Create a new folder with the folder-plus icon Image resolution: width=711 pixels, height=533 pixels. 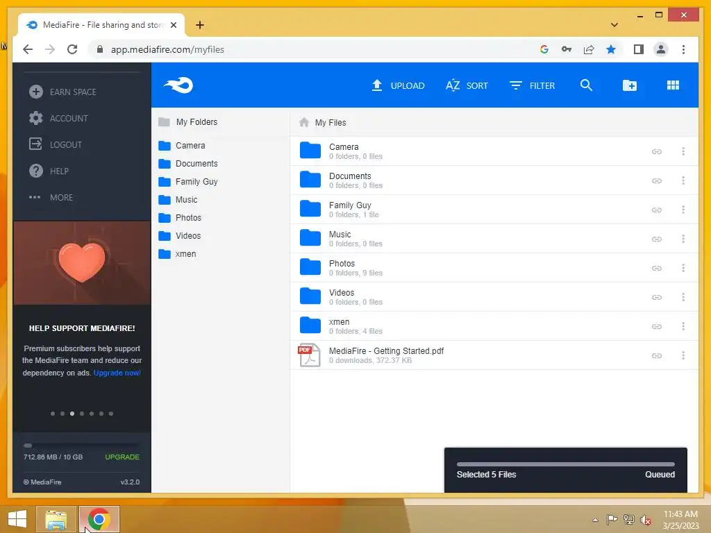coord(629,85)
